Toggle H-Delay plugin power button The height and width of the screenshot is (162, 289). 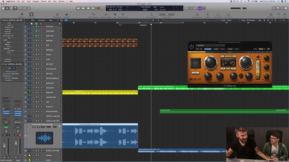191,46
